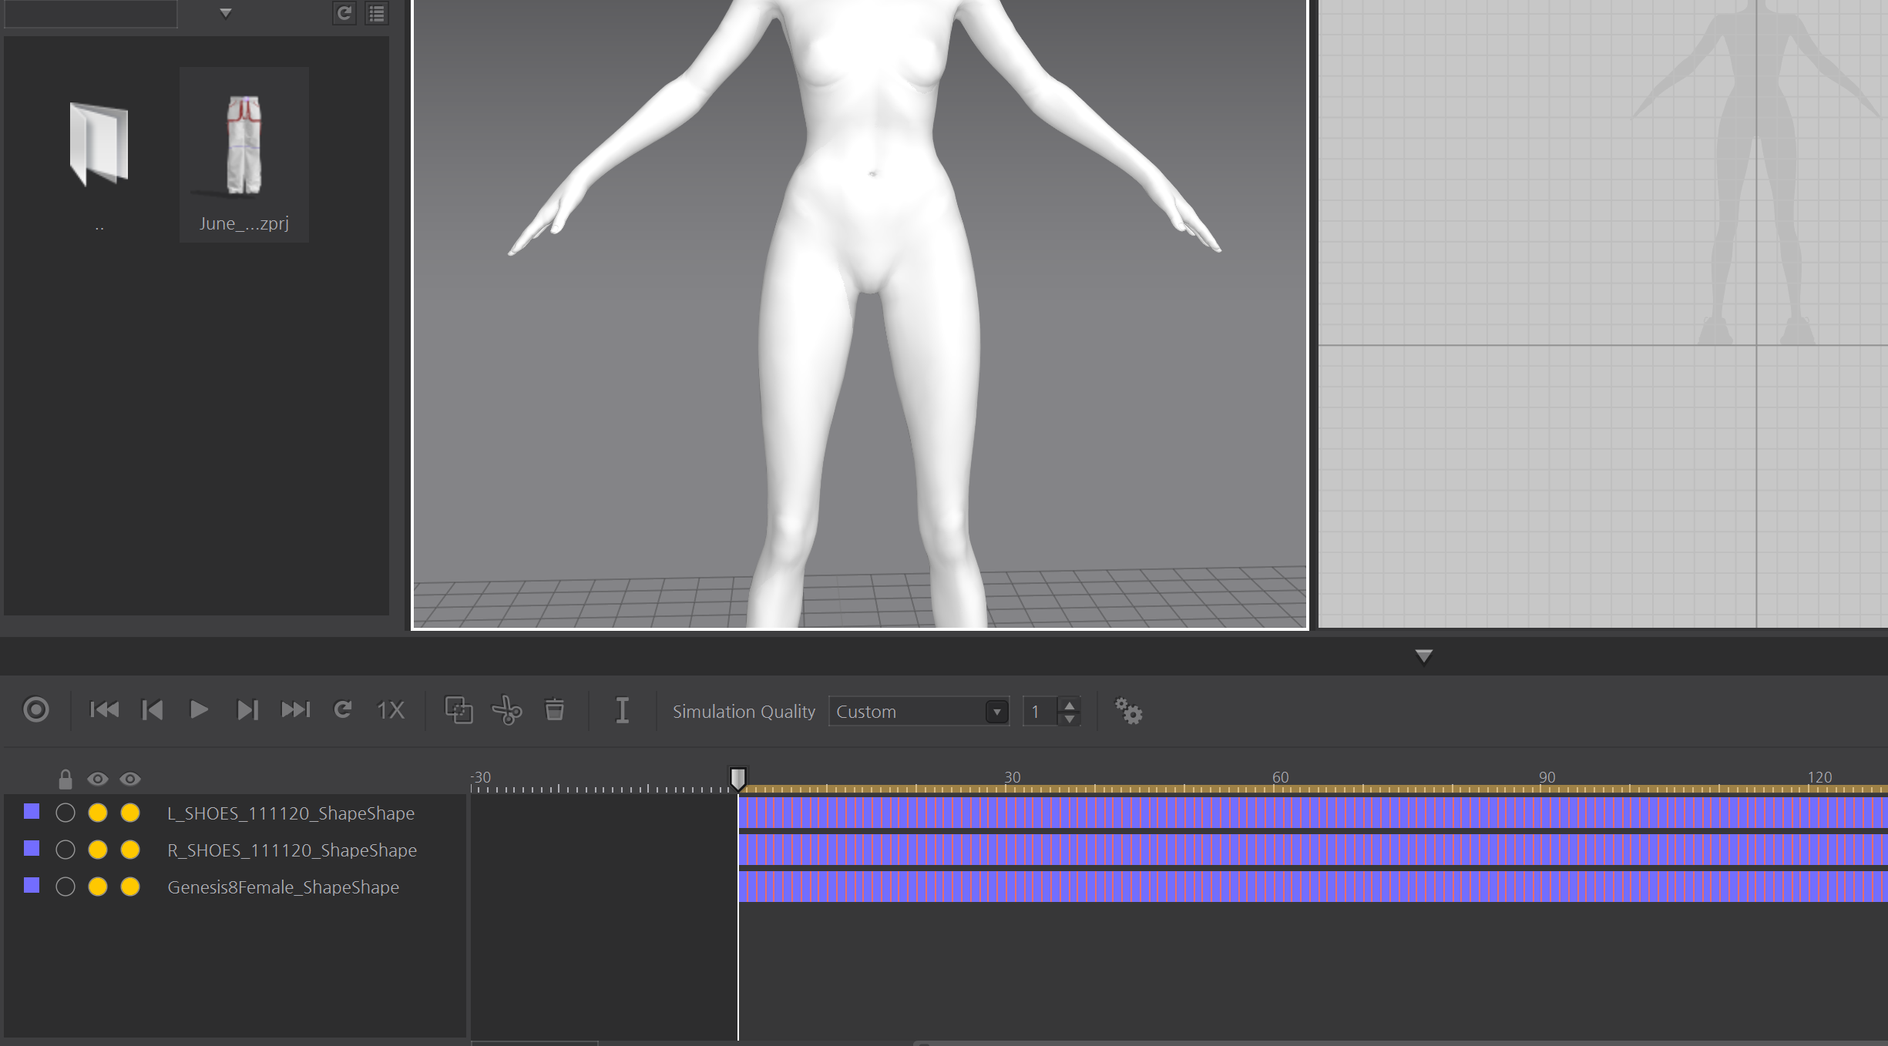Select the June_...zprj pants thumbnail
Image resolution: width=1888 pixels, height=1046 pixels.
coord(244,154)
